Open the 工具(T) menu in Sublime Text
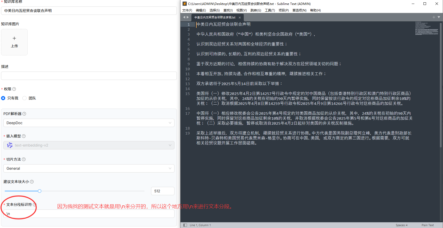This screenshot has height=228, width=443. [270, 10]
